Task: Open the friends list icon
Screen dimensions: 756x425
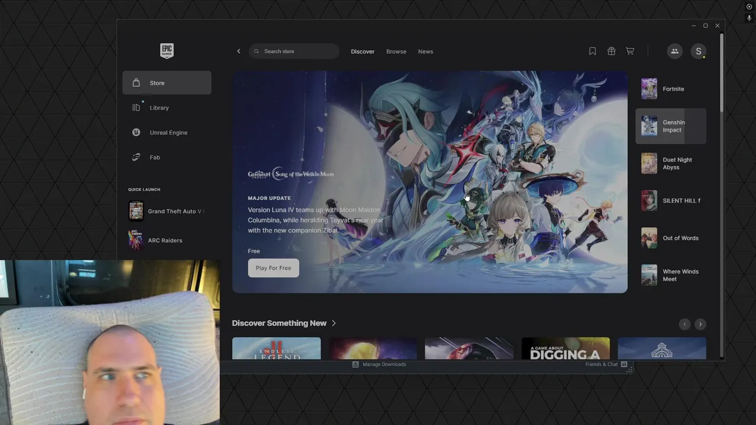Action: coord(674,51)
